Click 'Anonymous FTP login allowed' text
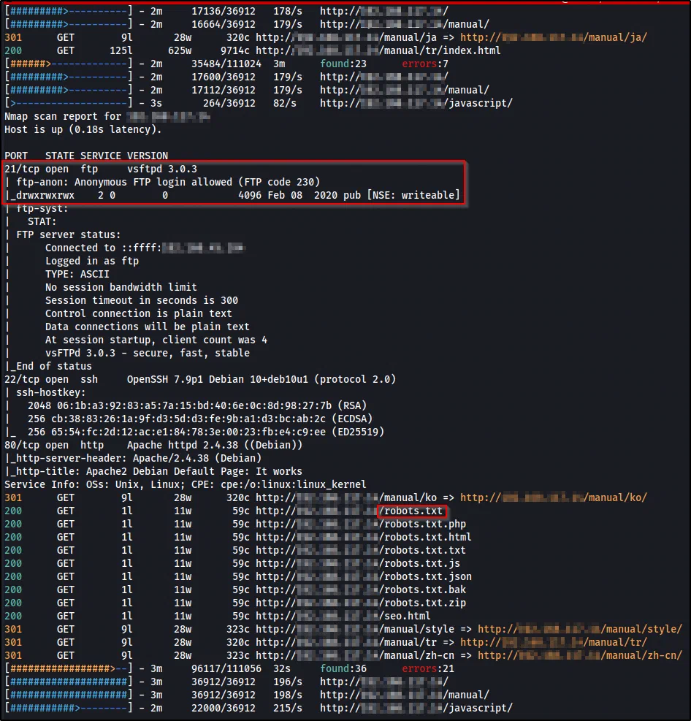The image size is (691, 721). pyautogui.click(x=153, y=182)
